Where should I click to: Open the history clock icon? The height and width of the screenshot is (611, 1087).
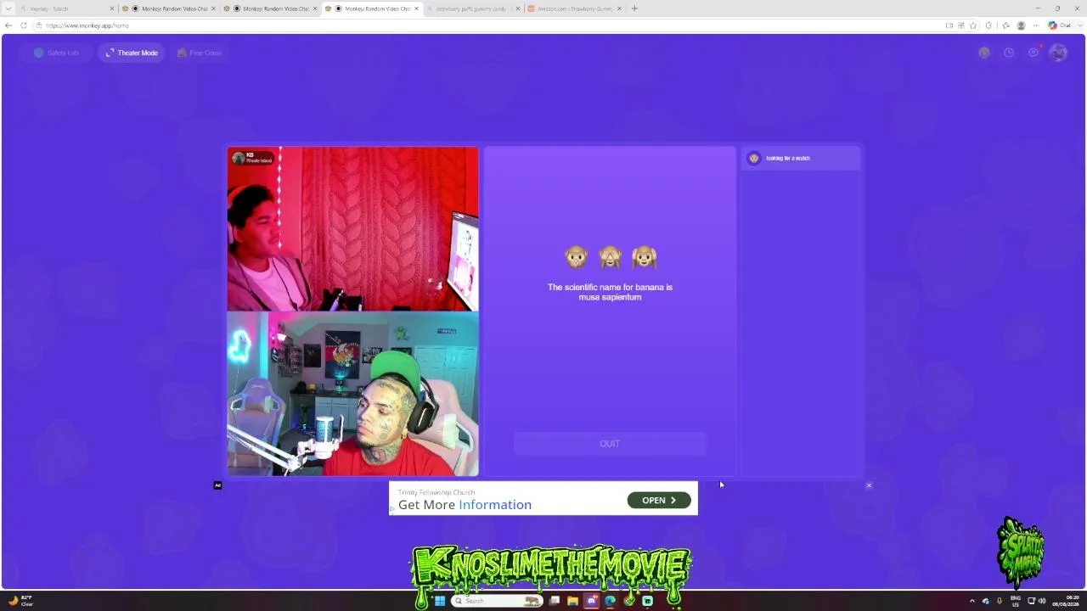tap(1008, 53)
